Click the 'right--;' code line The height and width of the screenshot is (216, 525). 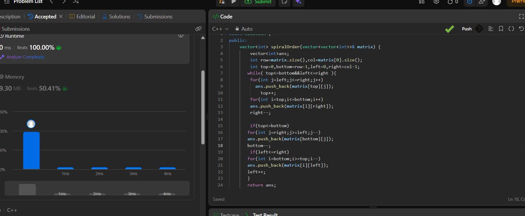(x=260, y=112)
